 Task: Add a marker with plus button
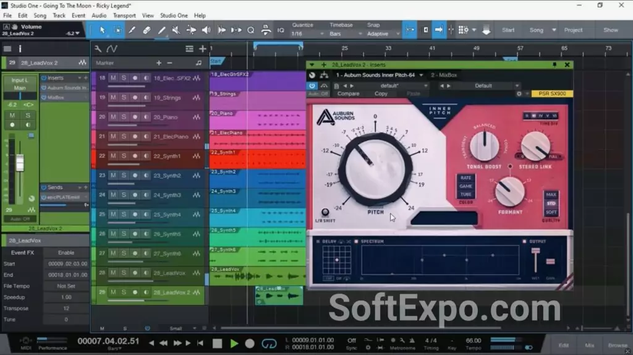(x=159, y=63)
